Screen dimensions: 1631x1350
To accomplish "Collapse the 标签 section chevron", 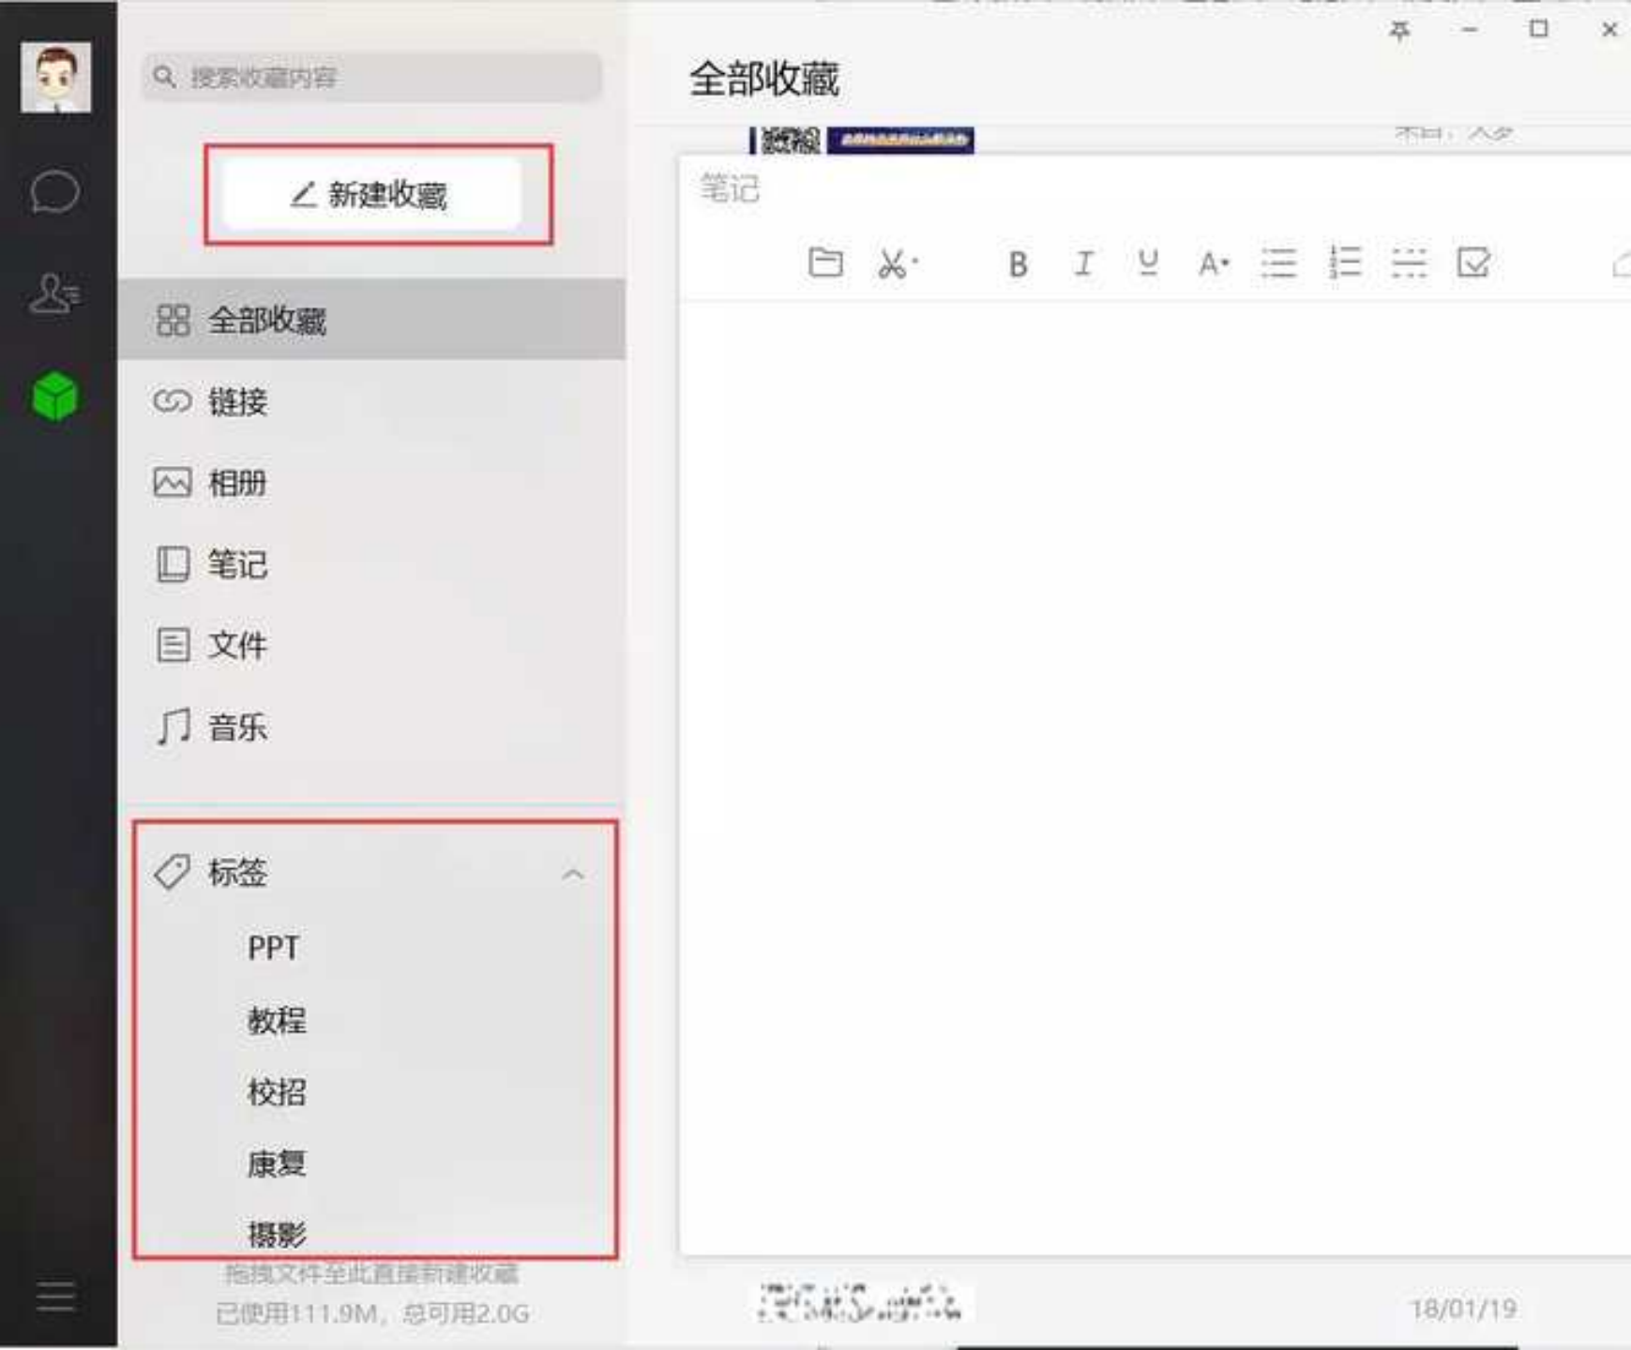I will tap(573, 874).
